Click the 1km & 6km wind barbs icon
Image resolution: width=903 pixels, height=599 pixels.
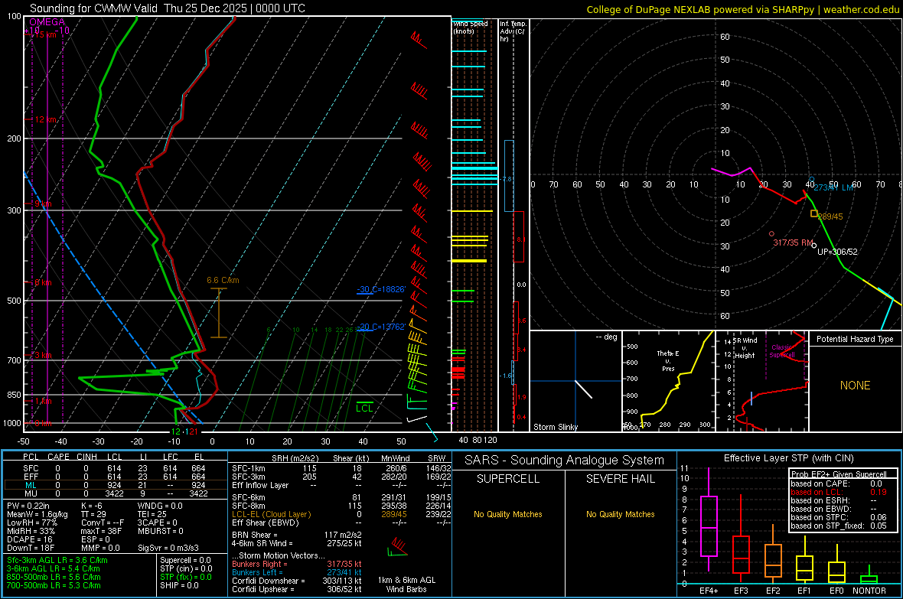coord(397,547)
